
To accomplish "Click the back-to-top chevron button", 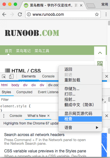I will (100, 53).
